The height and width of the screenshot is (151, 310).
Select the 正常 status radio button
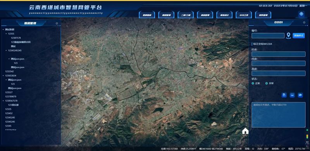[253, 83]
